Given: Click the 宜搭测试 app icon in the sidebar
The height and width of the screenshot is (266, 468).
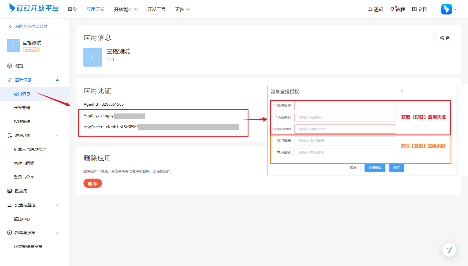Looking at the screenshot, I should (13, 45).
